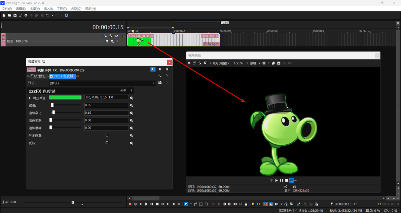The width and height of the screenshot is (401, 213).
Task: Click the record button in transport bar
Action: click(x=130, y=204)
